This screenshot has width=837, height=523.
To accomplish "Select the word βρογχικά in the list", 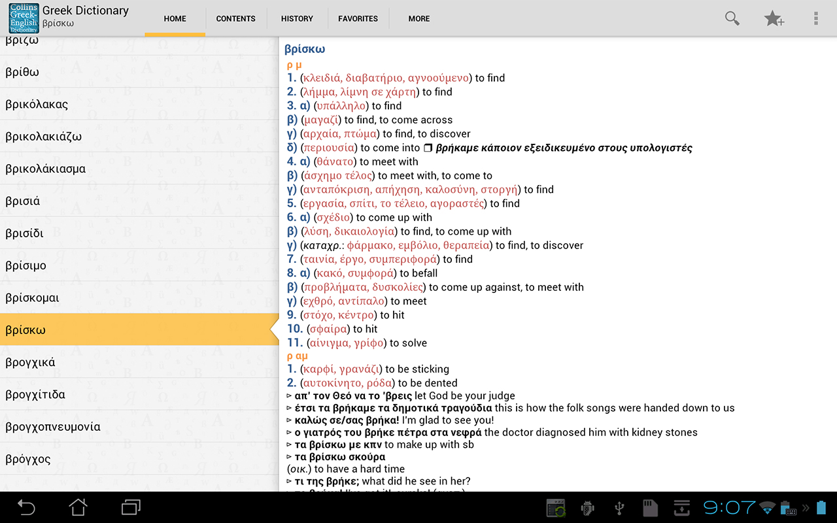I will (x=139, y=362).
